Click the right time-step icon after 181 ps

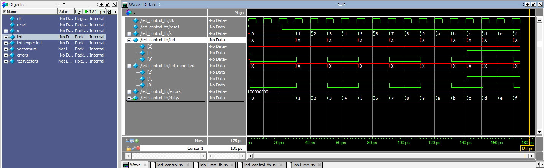click(109, 12)
